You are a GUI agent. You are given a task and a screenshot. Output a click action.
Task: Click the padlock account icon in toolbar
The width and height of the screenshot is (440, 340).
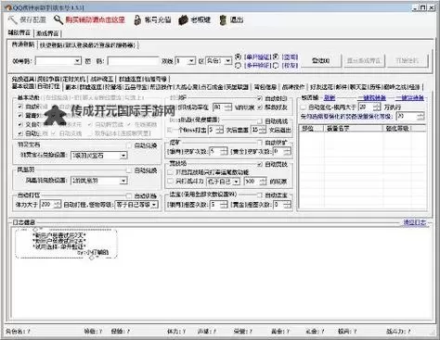click(137, 20)
